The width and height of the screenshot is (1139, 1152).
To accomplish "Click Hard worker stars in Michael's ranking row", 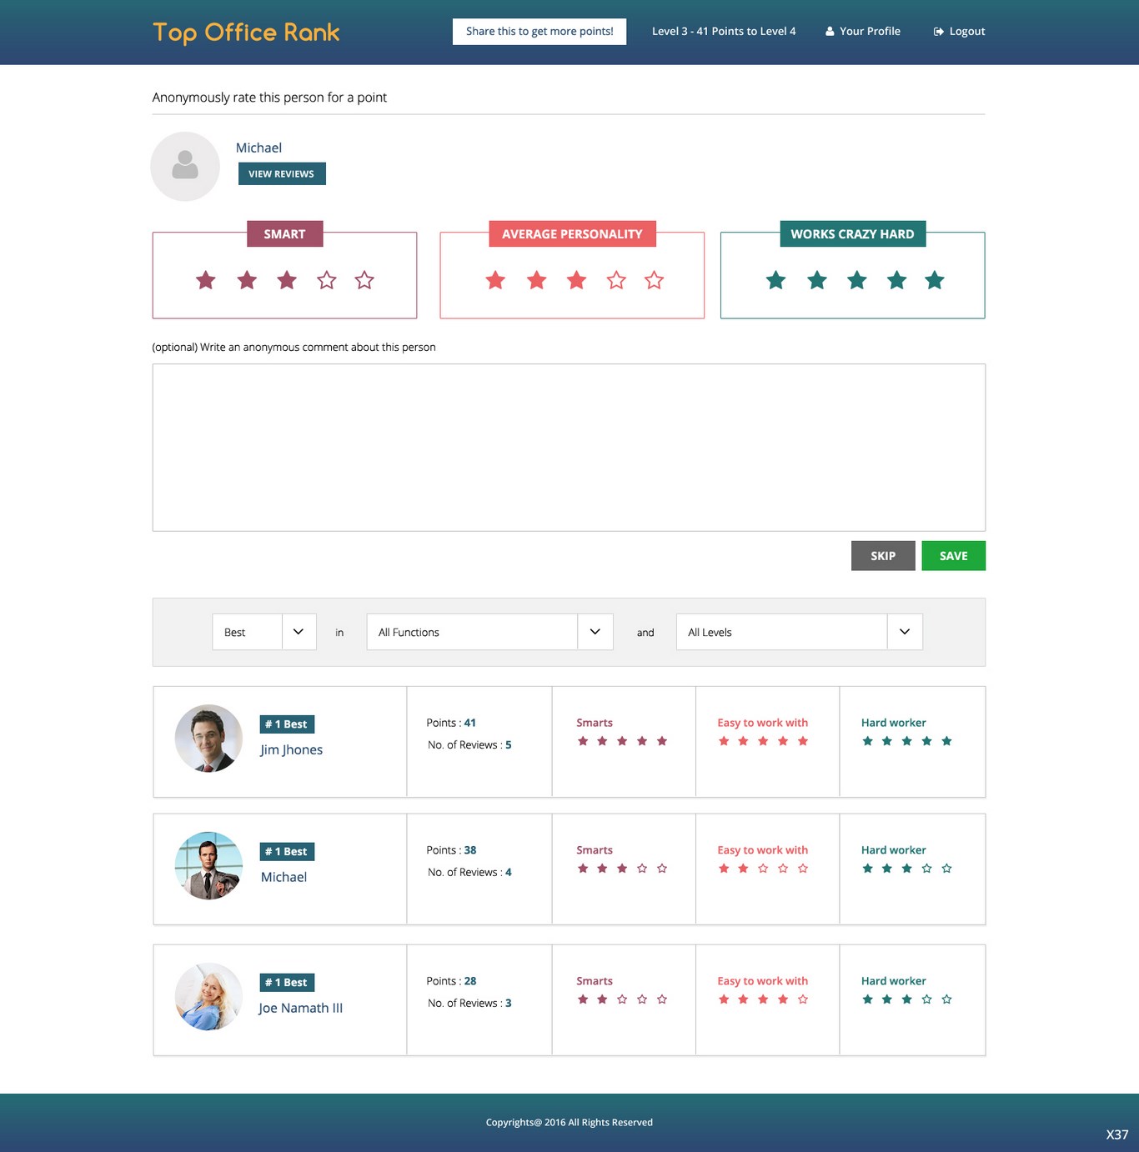I will [907, 869].
